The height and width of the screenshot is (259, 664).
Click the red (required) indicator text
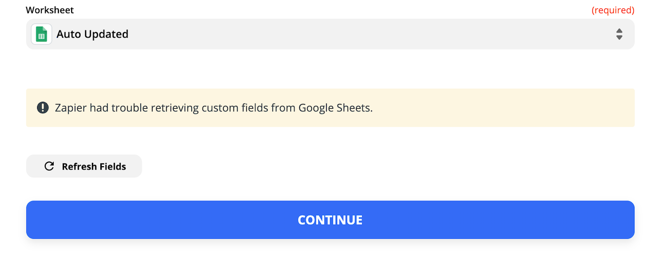pos(613,10)
